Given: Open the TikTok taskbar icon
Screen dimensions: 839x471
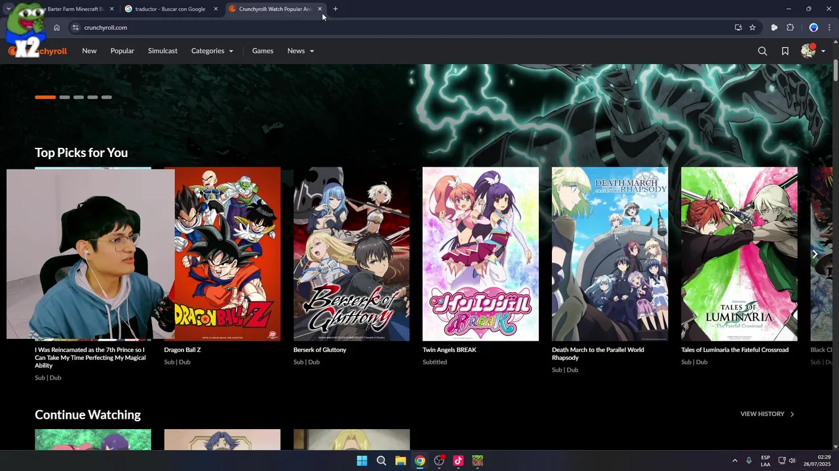Looking at the screenshot, I should (x=458, y=461).
